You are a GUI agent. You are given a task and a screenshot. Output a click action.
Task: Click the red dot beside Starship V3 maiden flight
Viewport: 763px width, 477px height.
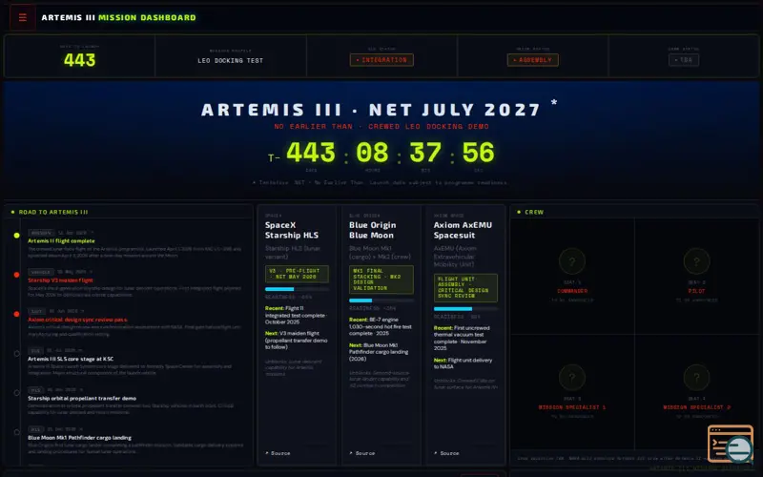(16, 275)
